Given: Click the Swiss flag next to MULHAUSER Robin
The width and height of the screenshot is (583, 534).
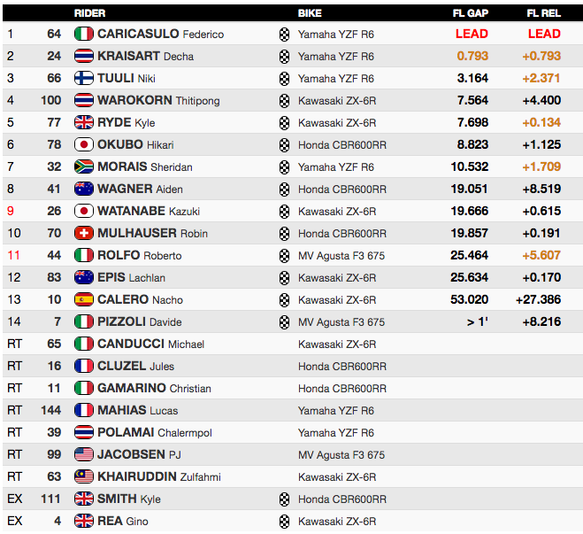Looking at the screenshot, I should pyautogui.click(x=84, y=233).
